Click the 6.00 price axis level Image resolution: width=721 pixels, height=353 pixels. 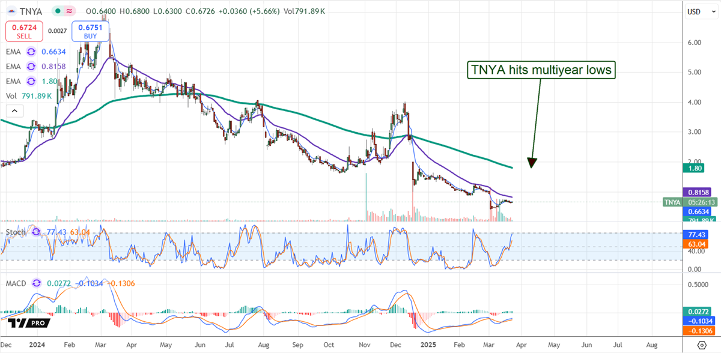695,43
